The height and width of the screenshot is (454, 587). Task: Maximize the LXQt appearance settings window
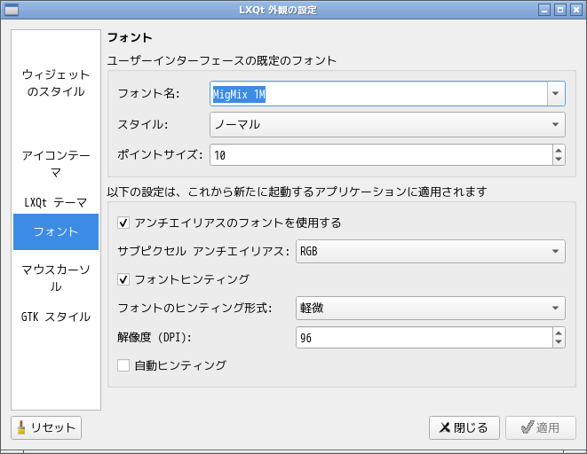pyautogui.click(x=559, y=10)
